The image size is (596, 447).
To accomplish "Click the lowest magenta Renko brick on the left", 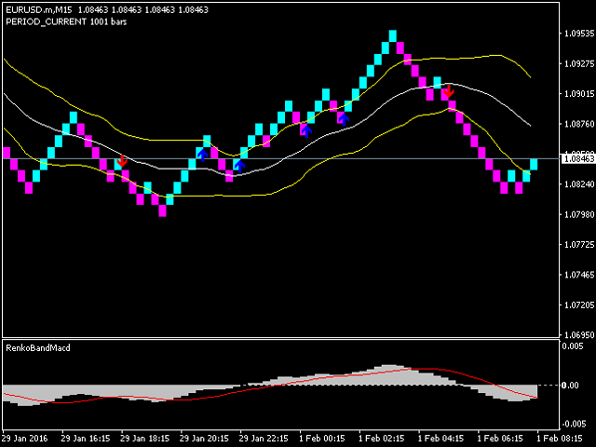I will click(x=163, y=210).
